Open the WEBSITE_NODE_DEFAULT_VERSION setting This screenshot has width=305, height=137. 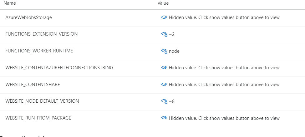point(42,101)
